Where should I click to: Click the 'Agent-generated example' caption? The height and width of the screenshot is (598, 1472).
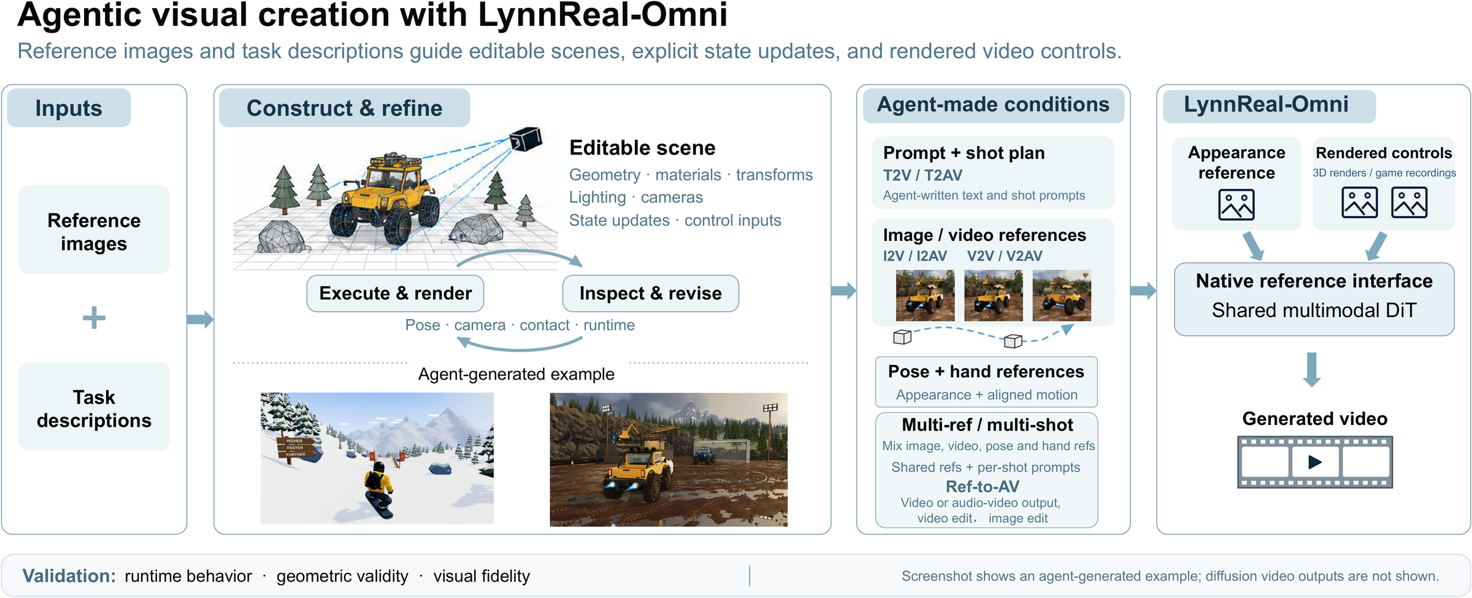[516, 374]
